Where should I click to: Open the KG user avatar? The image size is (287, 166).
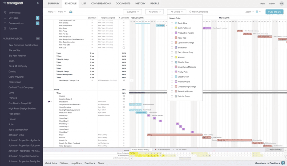click(281, 4)
